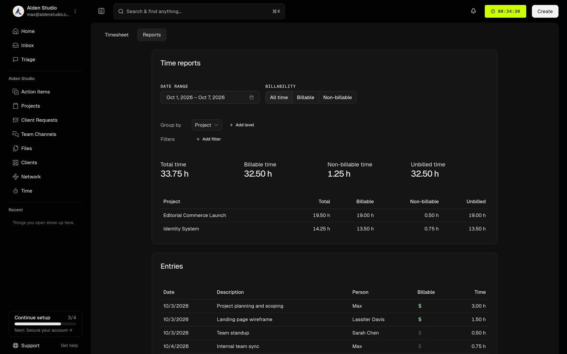Open the date range calendar icon
567x354 pixels.
tap(252, 97)
